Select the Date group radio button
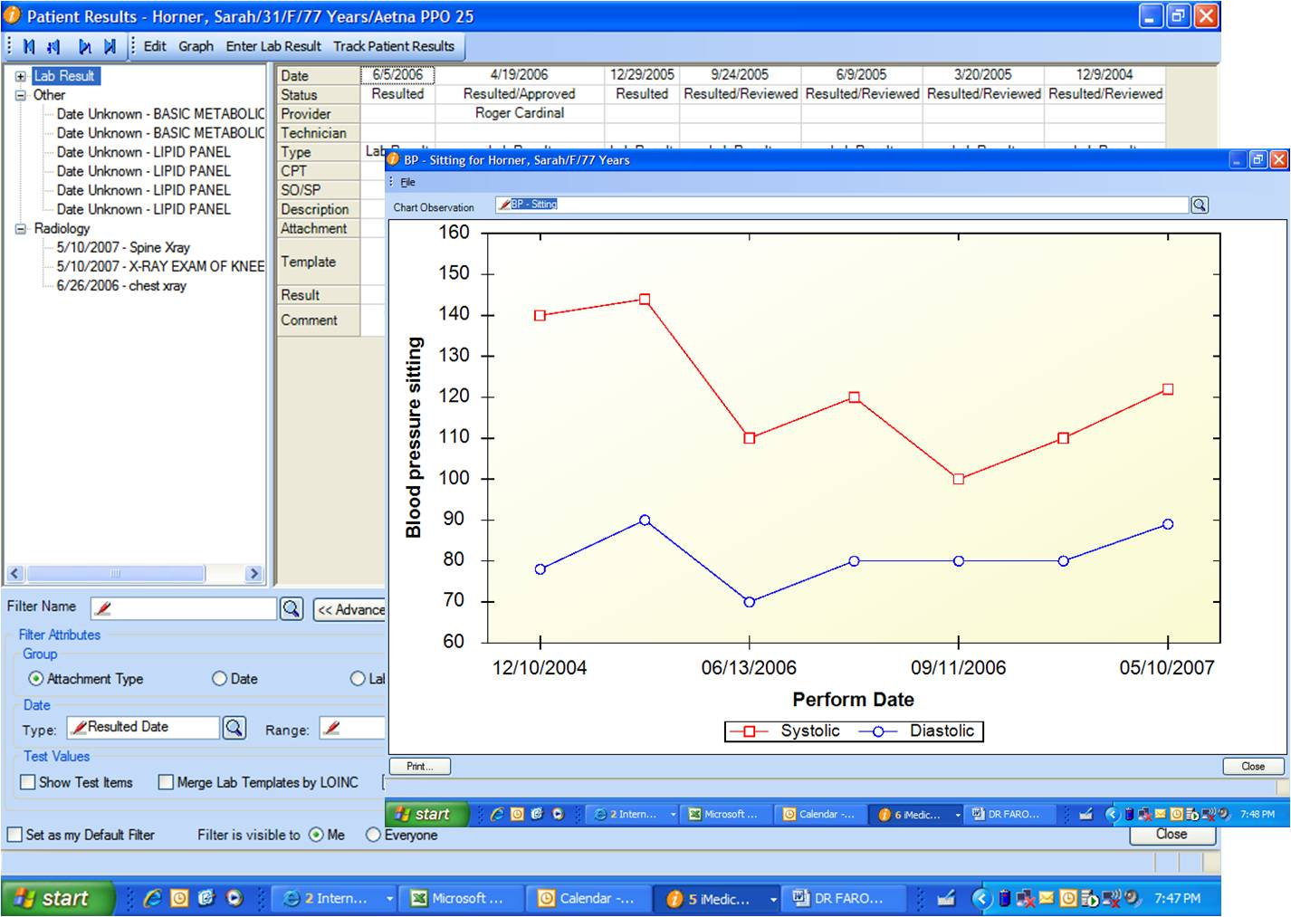The height and width of the screenshot is (917, 1291). click(219, 678)
